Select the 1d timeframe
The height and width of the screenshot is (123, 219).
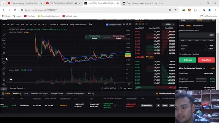coord(35,25)
